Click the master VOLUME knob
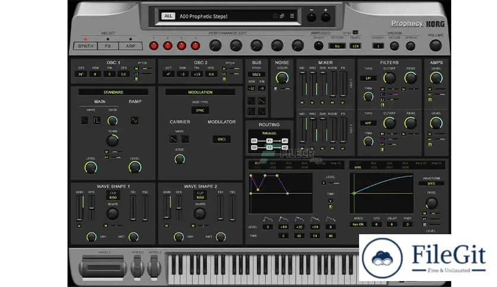 tap(436, 46)
